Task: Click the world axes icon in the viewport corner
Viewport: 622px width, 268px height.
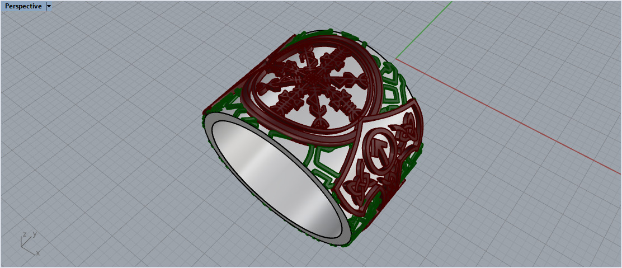Action: [30, 244]
